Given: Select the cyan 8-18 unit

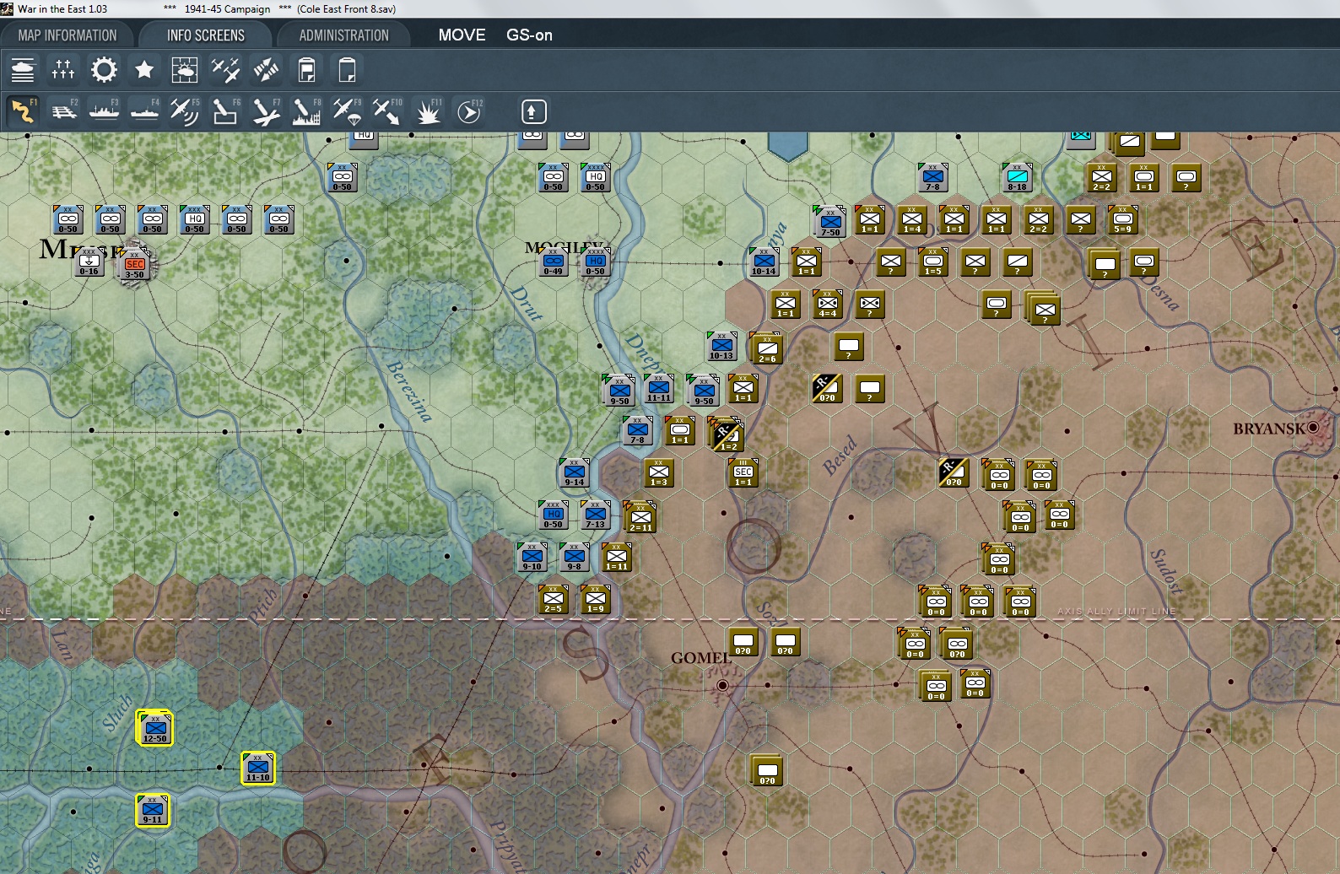Looking at the screenshot, I should click(x=1017, y=177).
